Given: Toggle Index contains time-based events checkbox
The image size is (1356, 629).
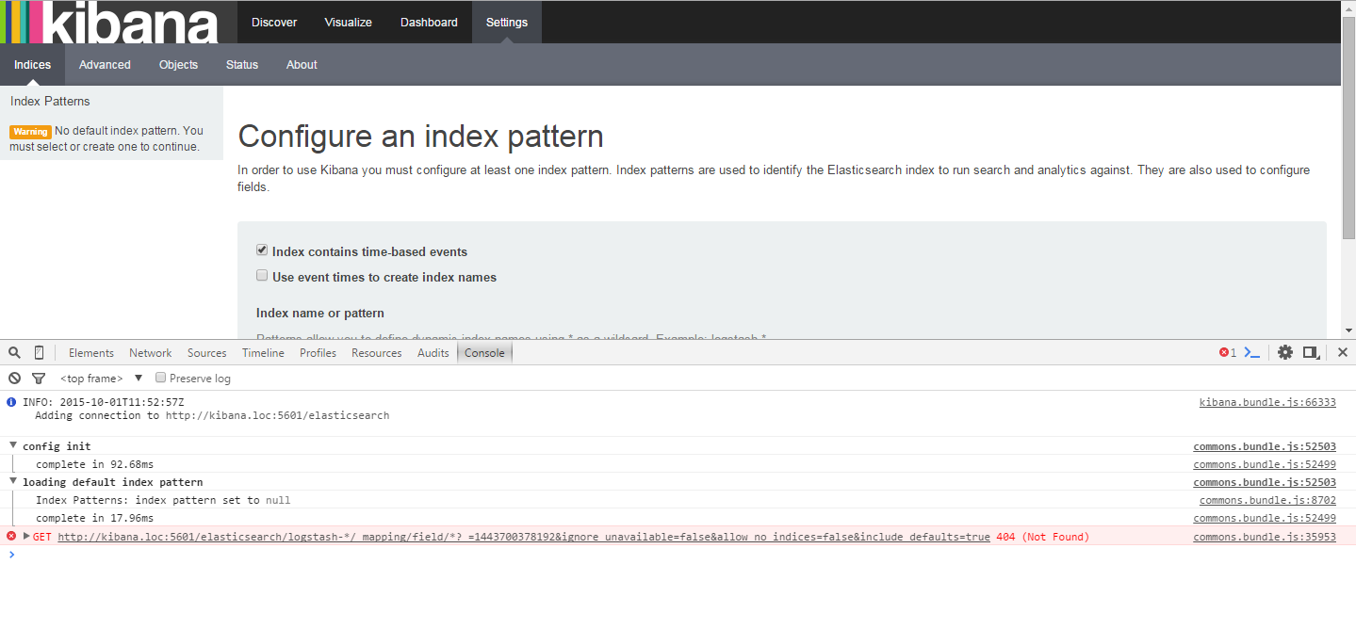Looking at the screenshot, I should pos(262,250).
